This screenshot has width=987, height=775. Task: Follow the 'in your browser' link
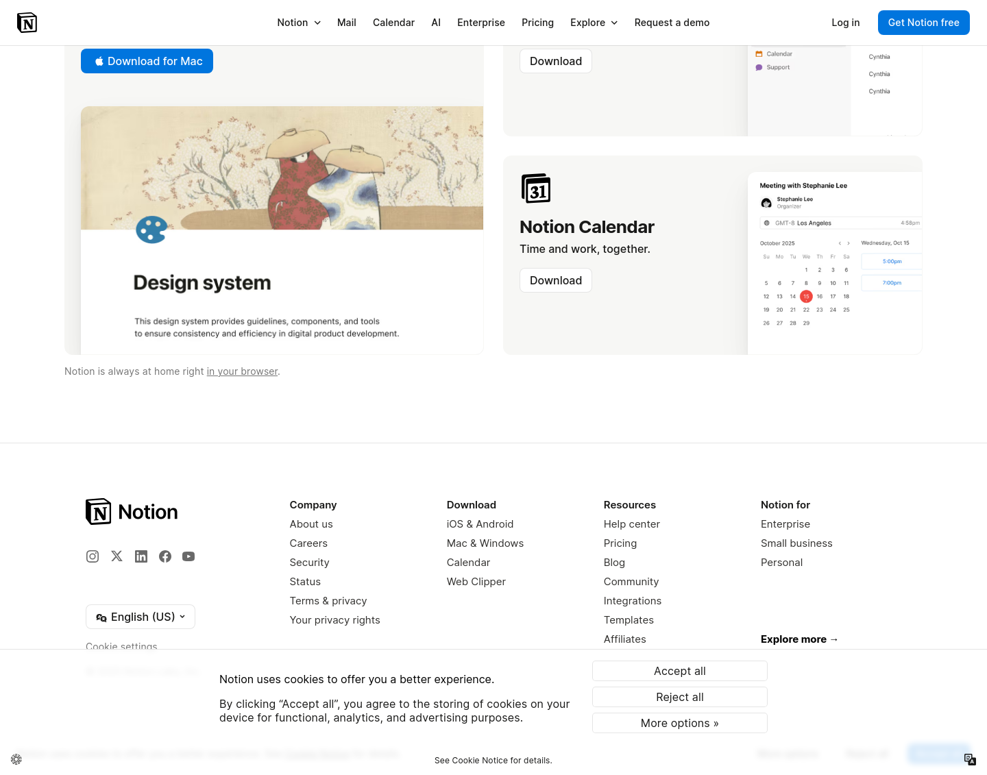[242, 371]
